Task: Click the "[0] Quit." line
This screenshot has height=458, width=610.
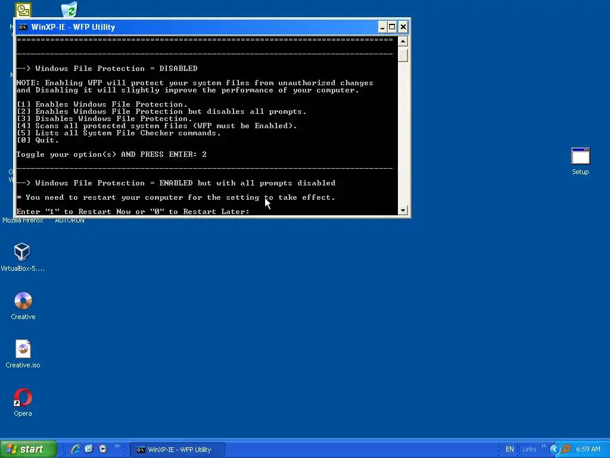Action: point(38,140)
